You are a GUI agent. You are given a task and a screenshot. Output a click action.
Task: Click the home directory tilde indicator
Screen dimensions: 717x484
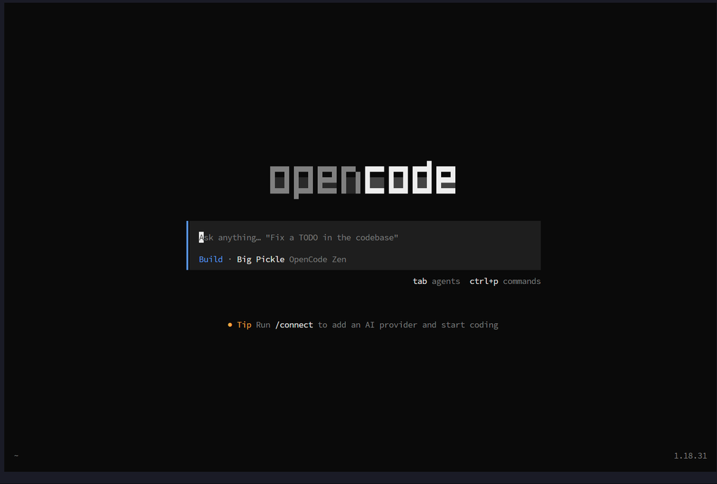tap(17, 456)
